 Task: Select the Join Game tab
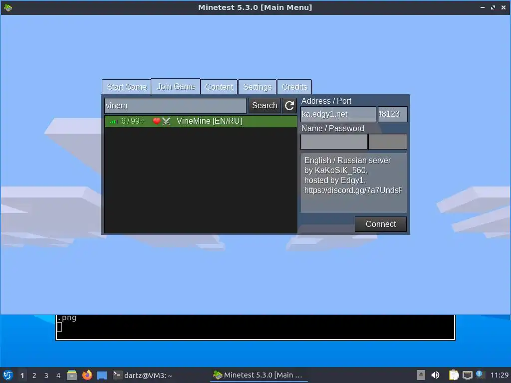click(x=176, y=86)
